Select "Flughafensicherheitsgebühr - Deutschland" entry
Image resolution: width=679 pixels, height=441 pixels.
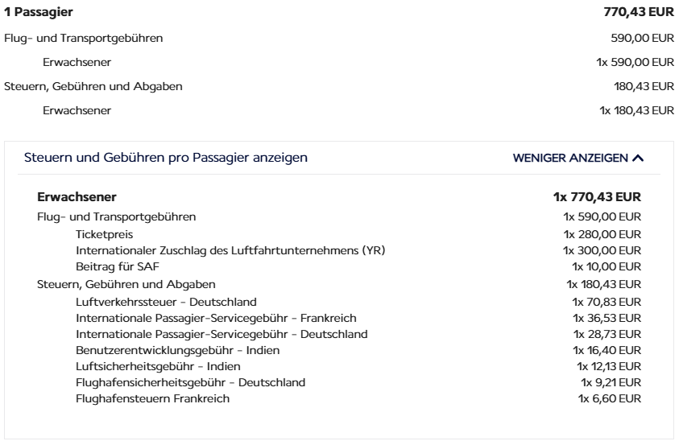190,382
